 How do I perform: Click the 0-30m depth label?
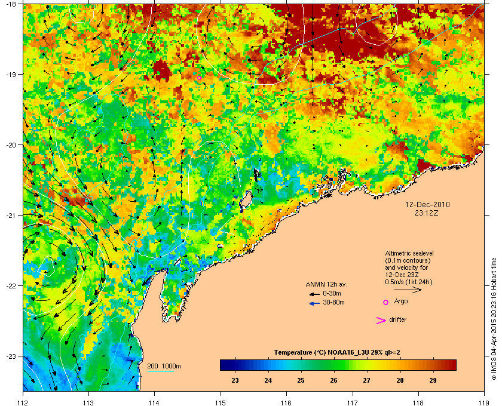point(332,293)
